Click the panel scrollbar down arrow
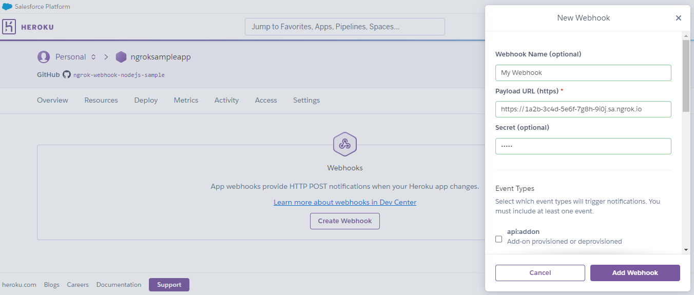 coord(686,249)
